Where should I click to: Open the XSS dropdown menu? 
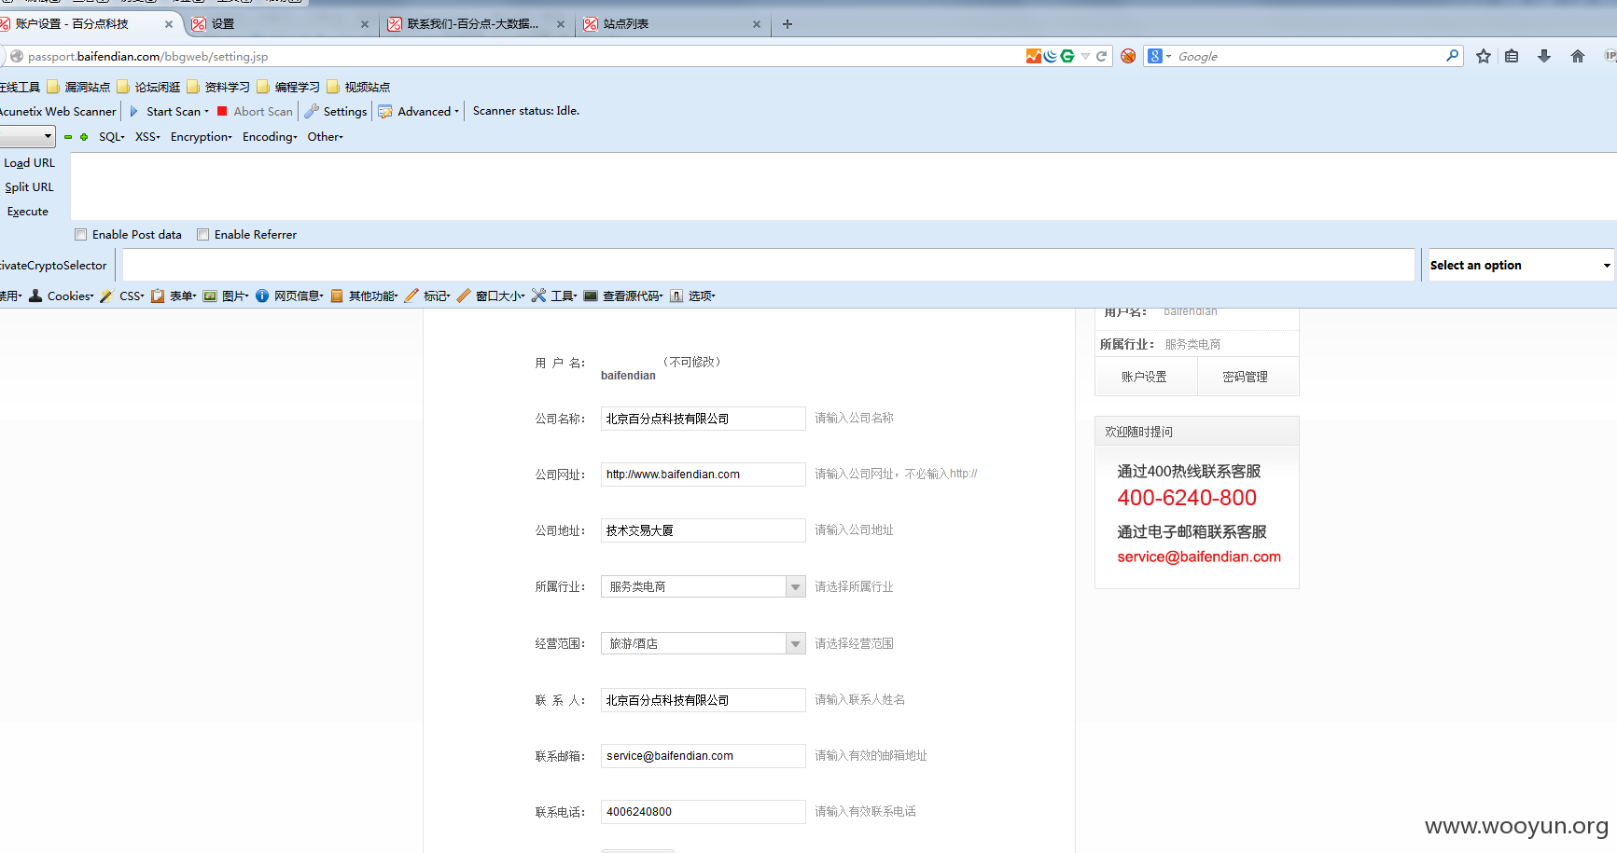(x=147, y=137)
